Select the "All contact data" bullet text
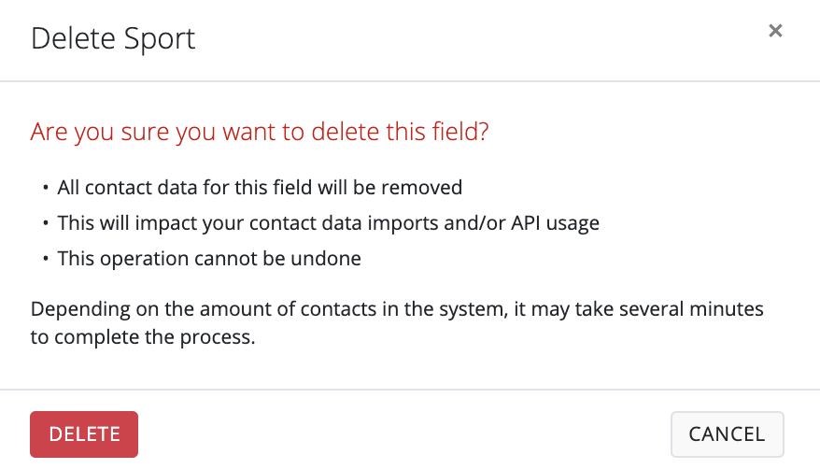 260,188
